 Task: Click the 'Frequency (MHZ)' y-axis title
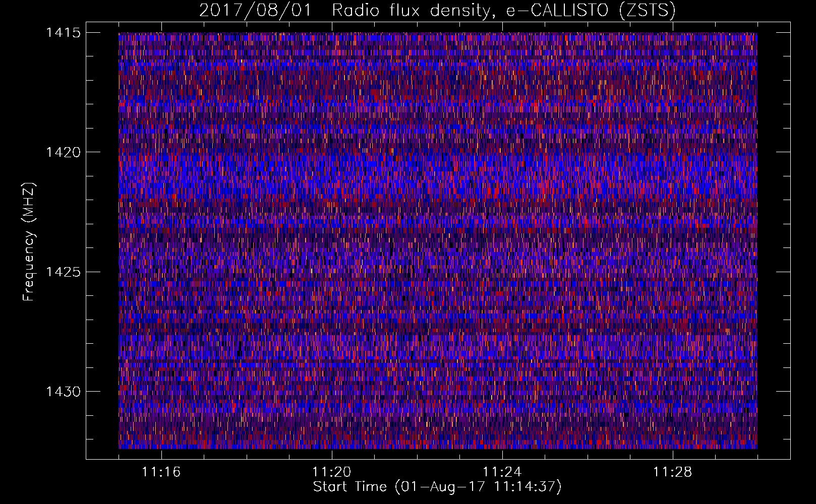(29, 241)
